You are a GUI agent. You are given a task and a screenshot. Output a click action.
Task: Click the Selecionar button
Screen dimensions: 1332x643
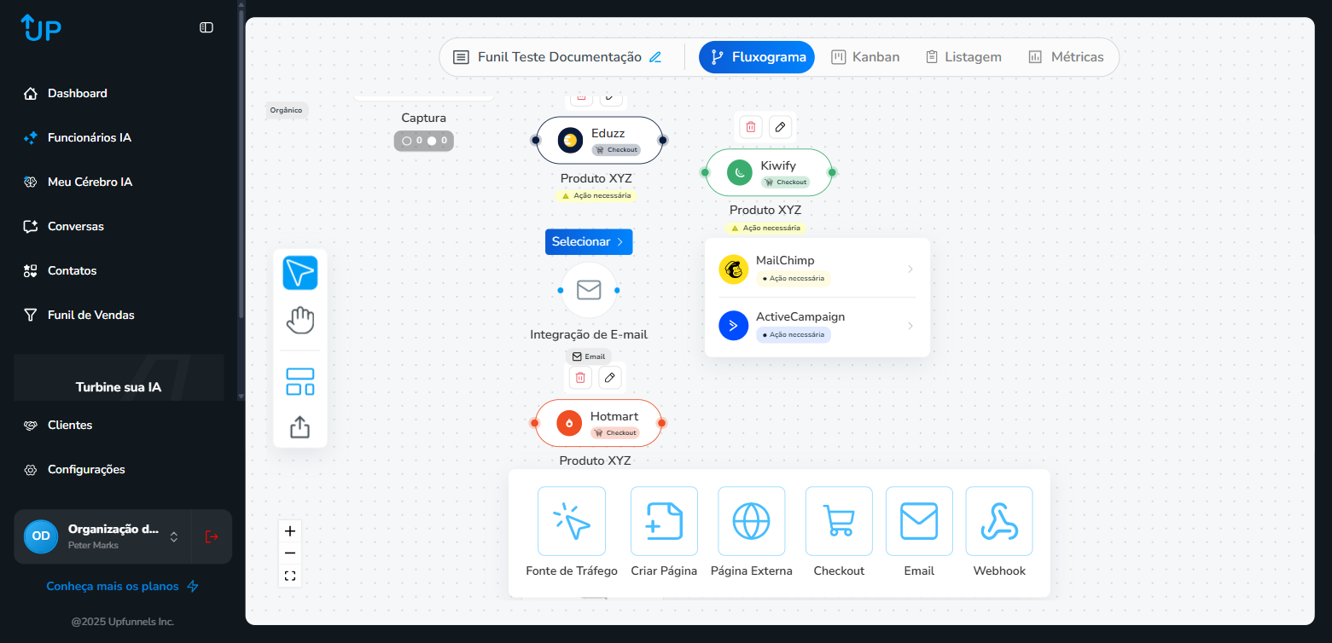point(589,242)
